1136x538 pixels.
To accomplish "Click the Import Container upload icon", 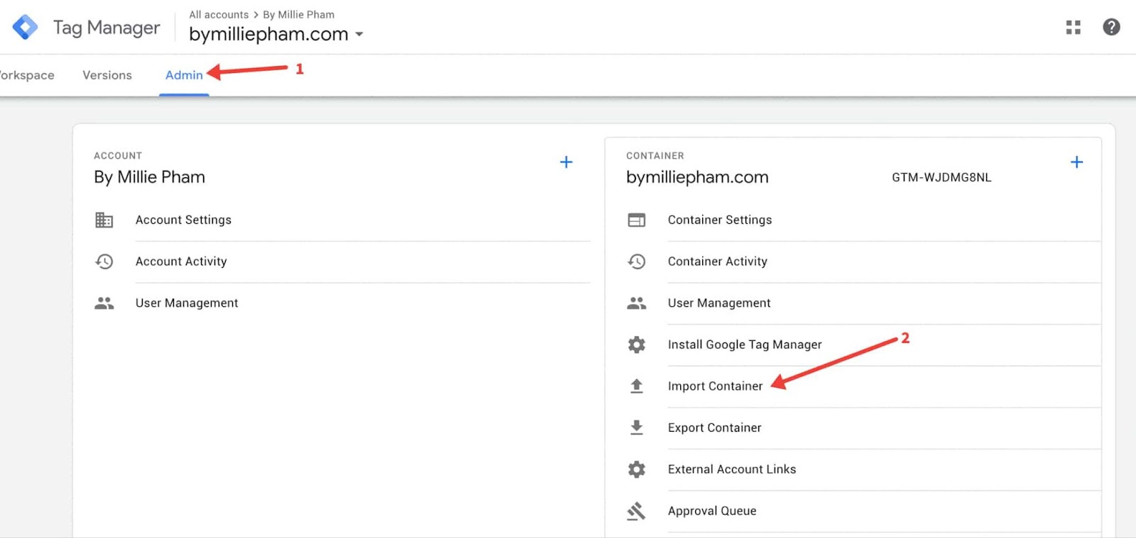I will [x=637, y=386].
